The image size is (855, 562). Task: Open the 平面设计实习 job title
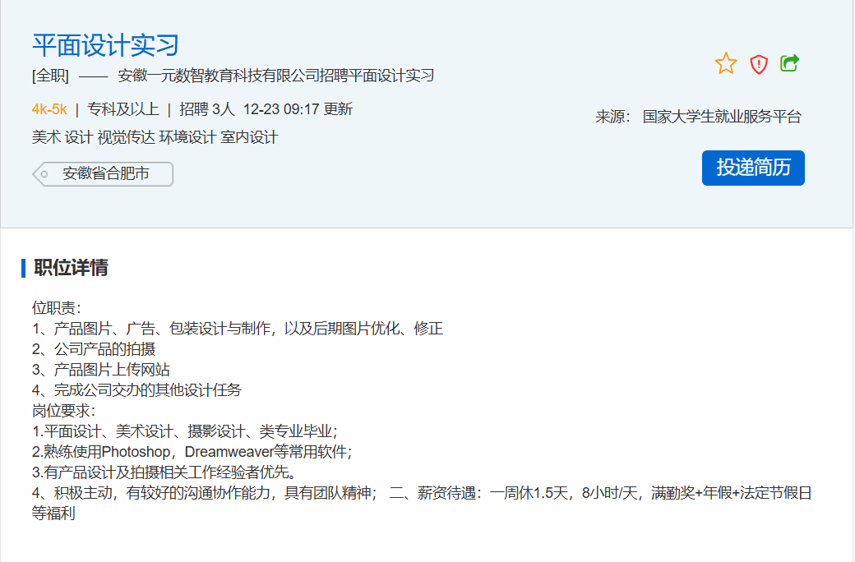pyautogui.click(x=105, y=44)
